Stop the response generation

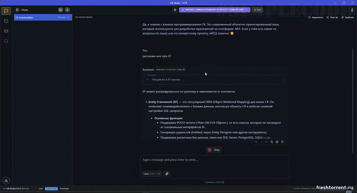click(x=213, y=150)
